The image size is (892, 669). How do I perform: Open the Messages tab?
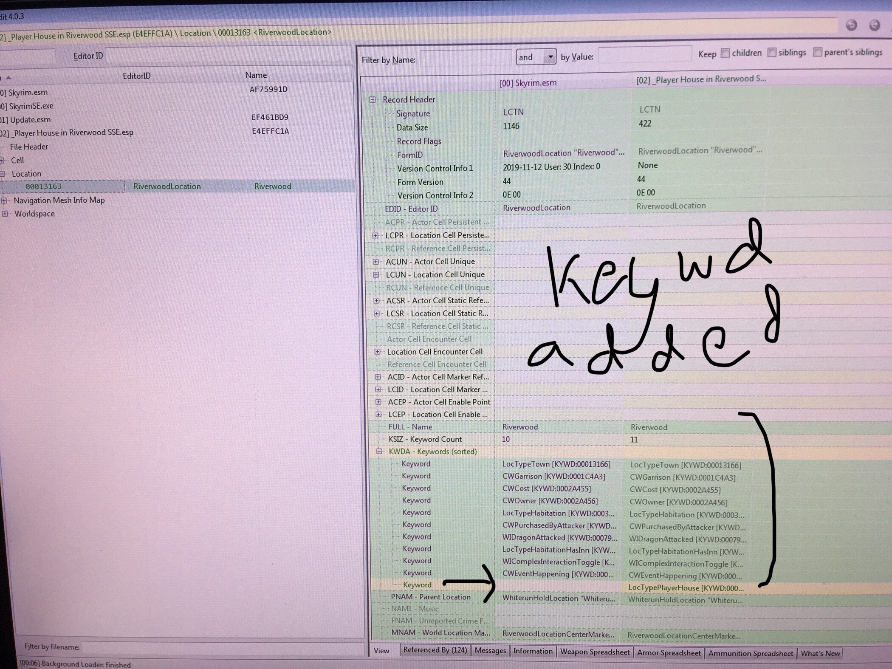click(490, 651)
